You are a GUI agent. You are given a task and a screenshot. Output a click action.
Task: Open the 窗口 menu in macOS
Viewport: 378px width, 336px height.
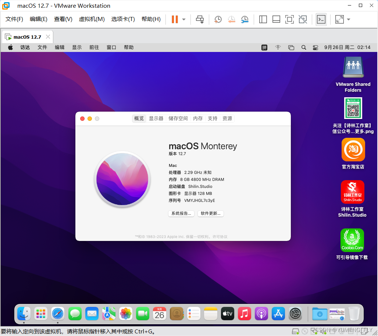pyautogui.click(x=111, y=48)
